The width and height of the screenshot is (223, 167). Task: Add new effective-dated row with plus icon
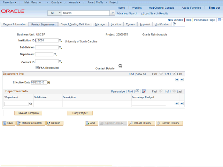177,80
